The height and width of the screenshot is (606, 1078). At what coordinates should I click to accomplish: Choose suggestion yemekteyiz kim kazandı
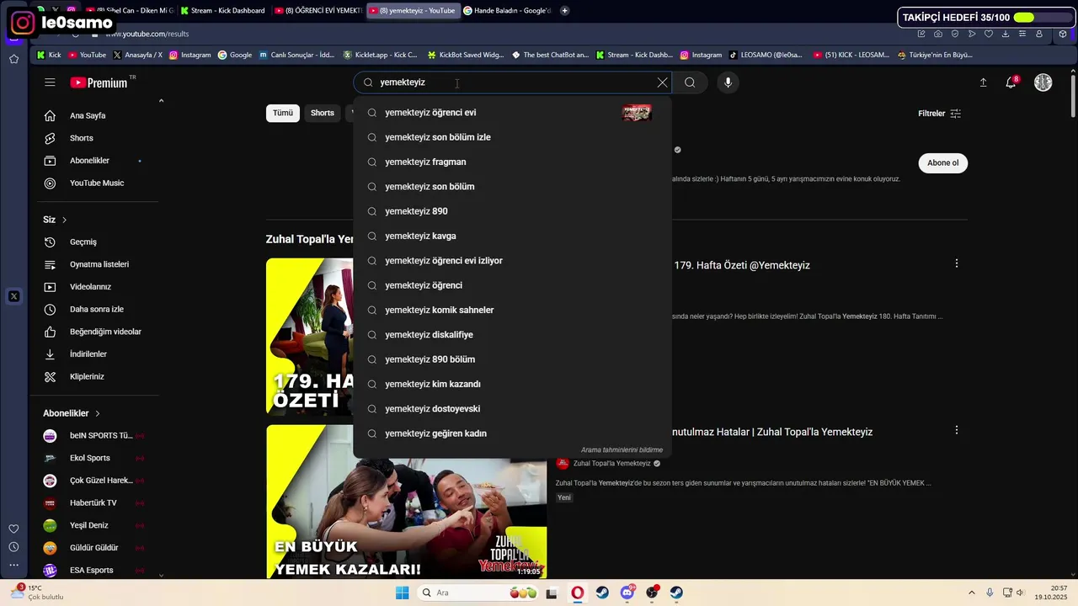click(512, 384)
